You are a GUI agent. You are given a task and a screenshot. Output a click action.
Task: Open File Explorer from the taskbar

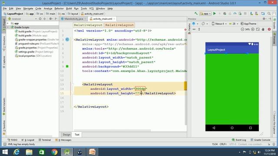click(29, 152)
